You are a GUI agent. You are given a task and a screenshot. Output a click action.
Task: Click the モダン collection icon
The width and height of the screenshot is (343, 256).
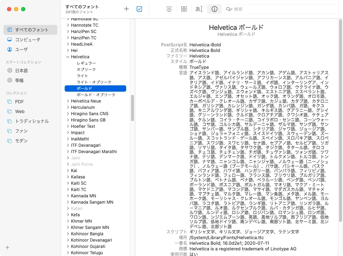(x=9, y=141)
